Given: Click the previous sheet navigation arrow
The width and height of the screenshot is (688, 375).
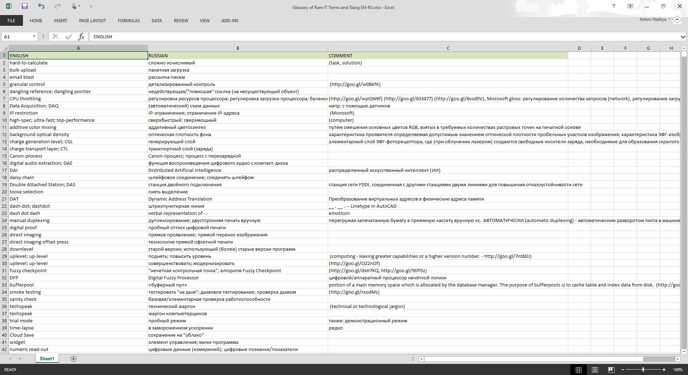Looking at the screenshot, I should point(10,359).
